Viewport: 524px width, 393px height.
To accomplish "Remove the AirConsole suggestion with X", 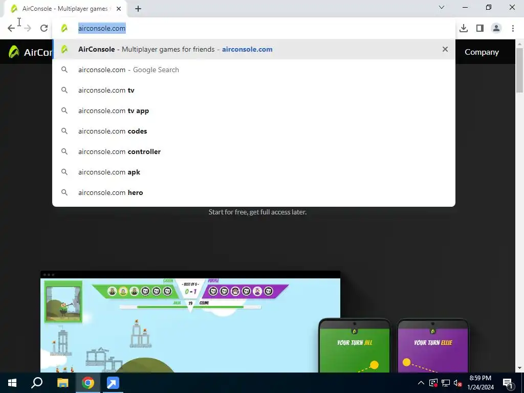I will tap(445, 49).
